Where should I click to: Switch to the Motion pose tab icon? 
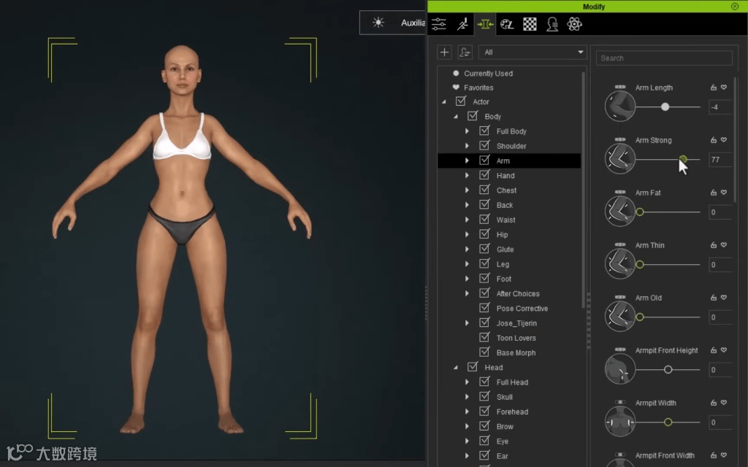click(x=462, y=24)
